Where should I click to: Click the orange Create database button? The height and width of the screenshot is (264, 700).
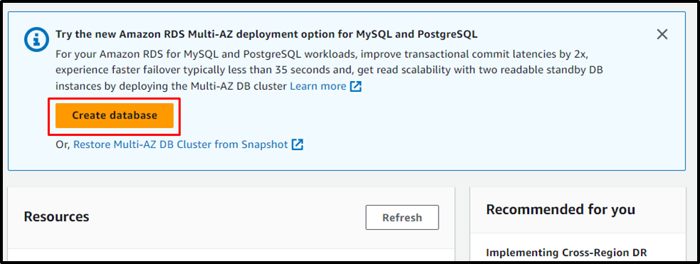click(x=114, y=115)
